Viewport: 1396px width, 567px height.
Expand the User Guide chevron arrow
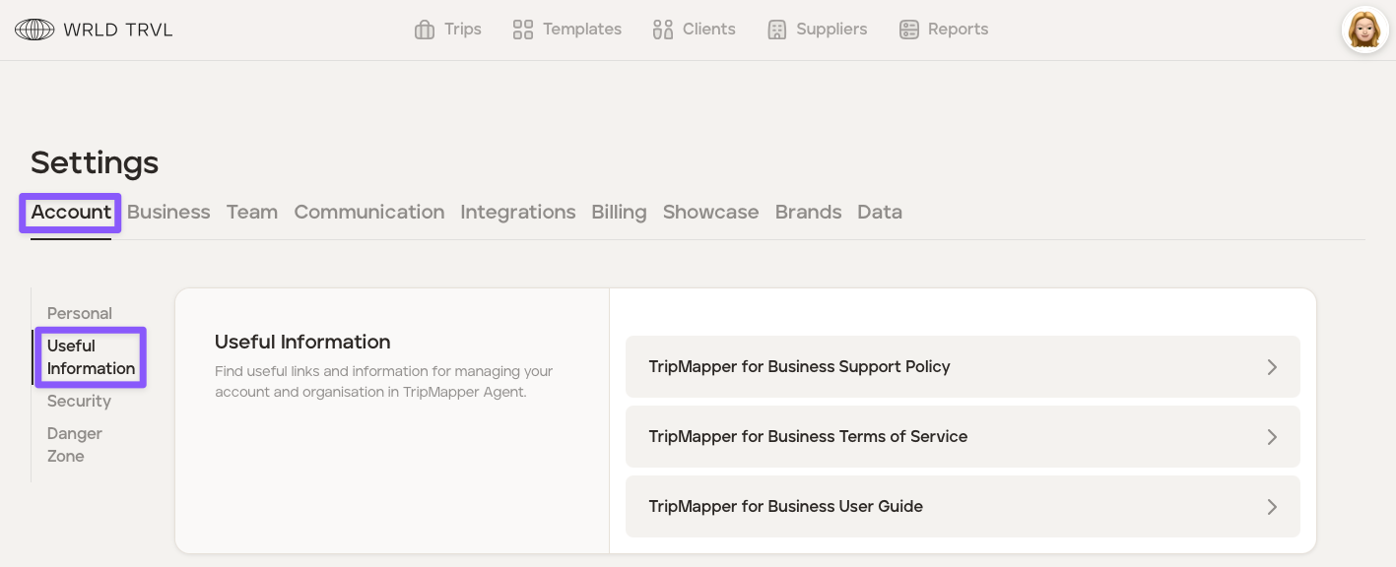pos(1272,507)
